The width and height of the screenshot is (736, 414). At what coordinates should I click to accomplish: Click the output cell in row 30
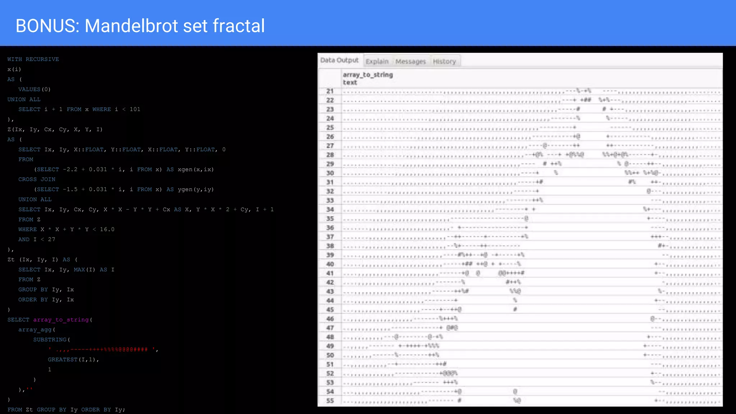point(531,173)
